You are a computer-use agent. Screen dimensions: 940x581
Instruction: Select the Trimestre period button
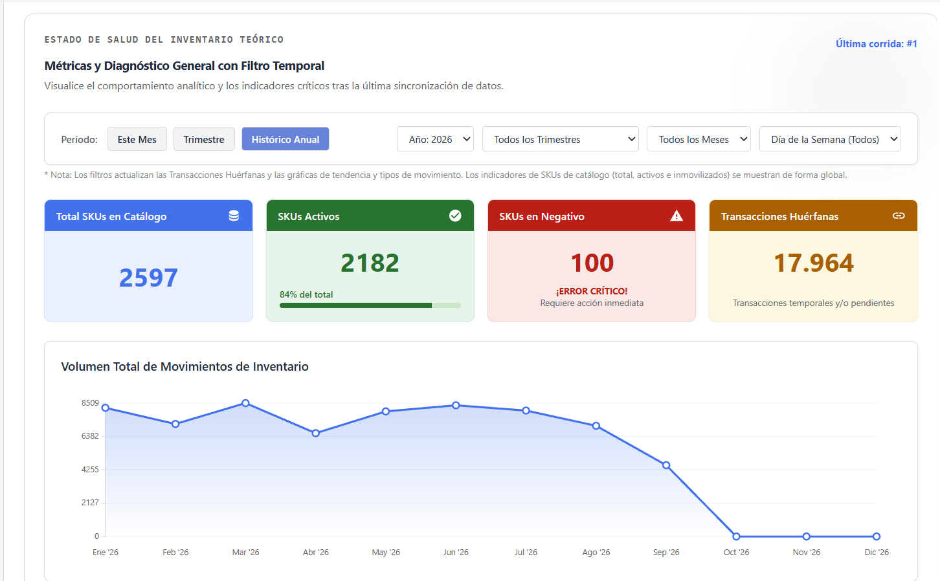click(x=204, y=139)
